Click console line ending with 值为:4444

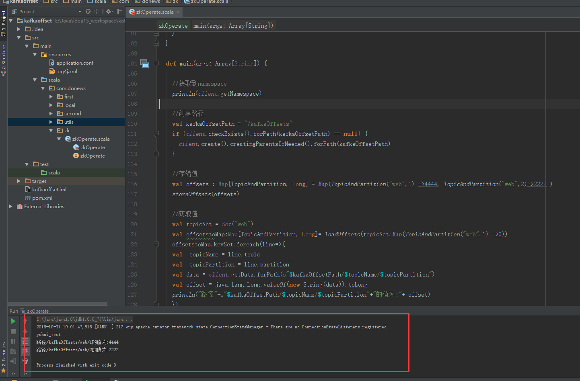78,342
